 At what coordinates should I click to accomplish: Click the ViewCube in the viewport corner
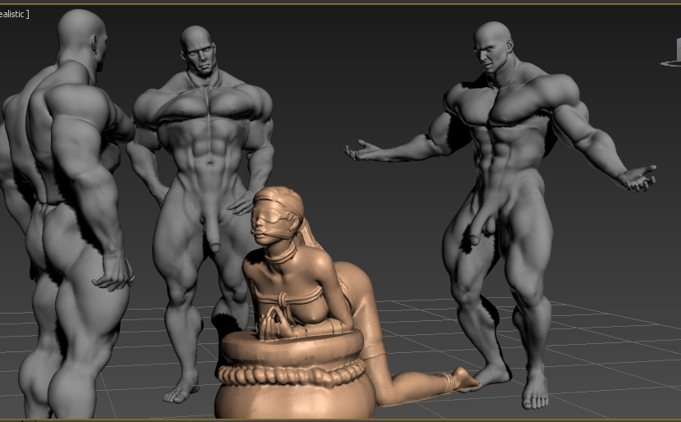point(679,49)
